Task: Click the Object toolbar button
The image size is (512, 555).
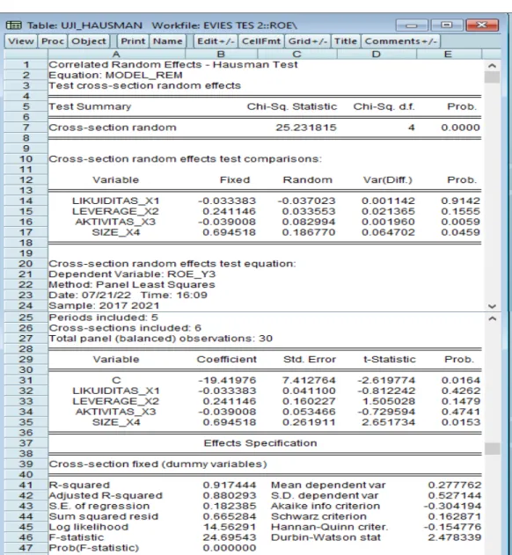Action: tap(89, 41)
